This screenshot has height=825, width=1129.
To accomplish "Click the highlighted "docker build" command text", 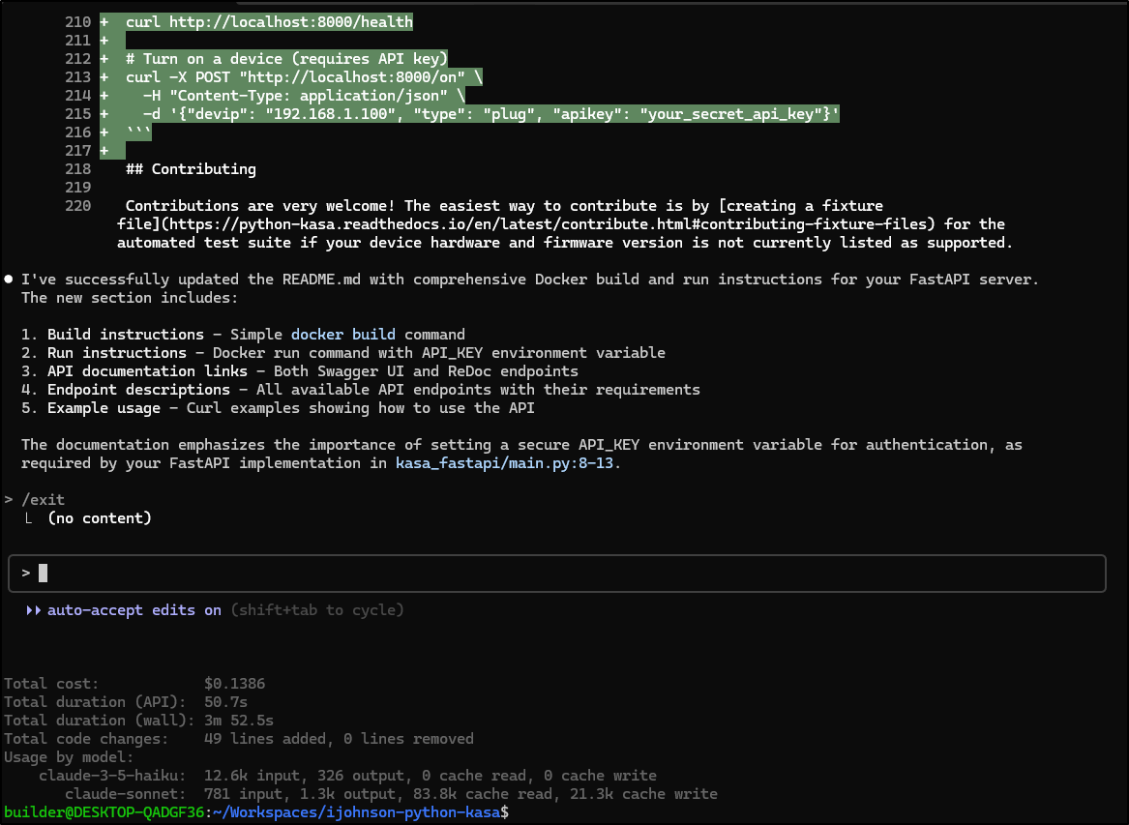I will pos(342,335).
